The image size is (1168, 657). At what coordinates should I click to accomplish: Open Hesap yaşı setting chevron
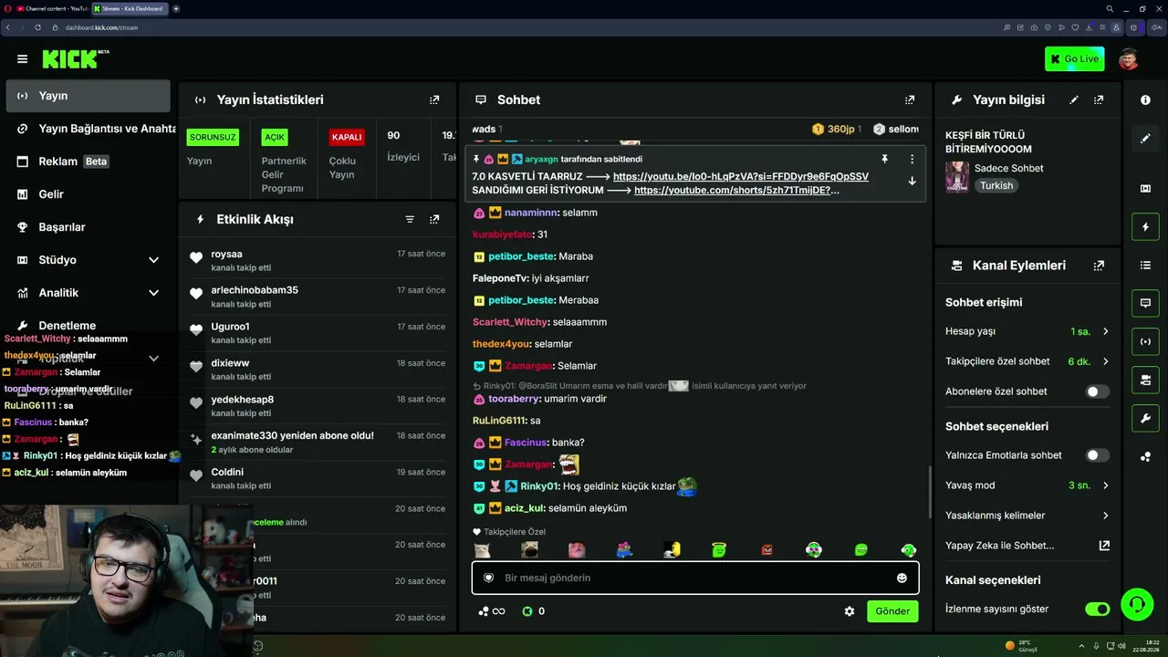coord(1106,331)
